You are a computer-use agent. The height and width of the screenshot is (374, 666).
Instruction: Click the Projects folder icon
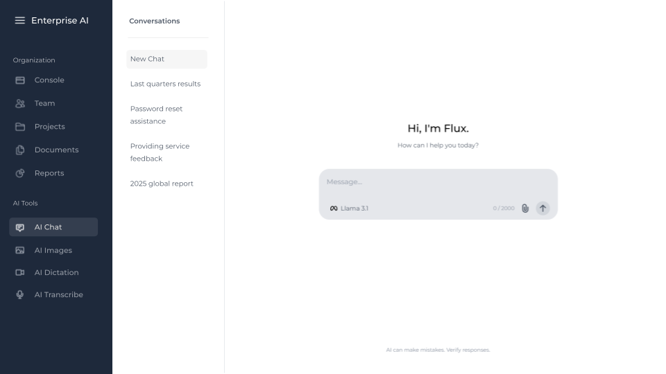pyautogui.click(x=20, y=127)
